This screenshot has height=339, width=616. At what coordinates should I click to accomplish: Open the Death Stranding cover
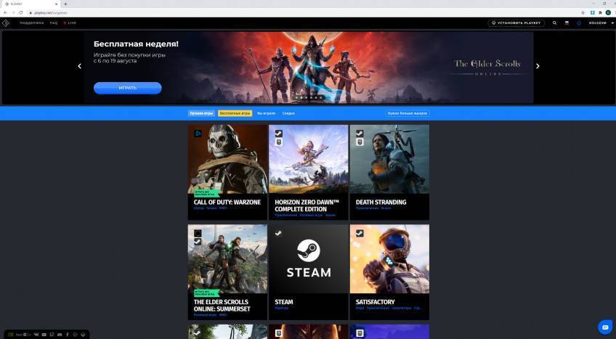pos(389,159)
